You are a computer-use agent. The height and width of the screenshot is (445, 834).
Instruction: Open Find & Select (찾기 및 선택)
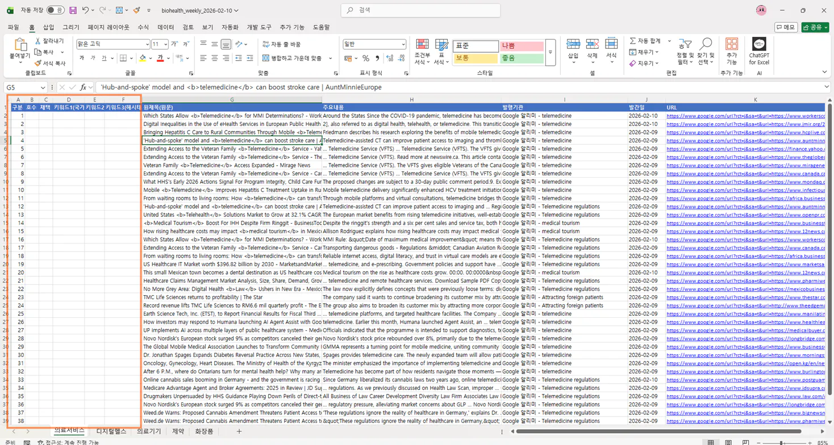point(706,52)
